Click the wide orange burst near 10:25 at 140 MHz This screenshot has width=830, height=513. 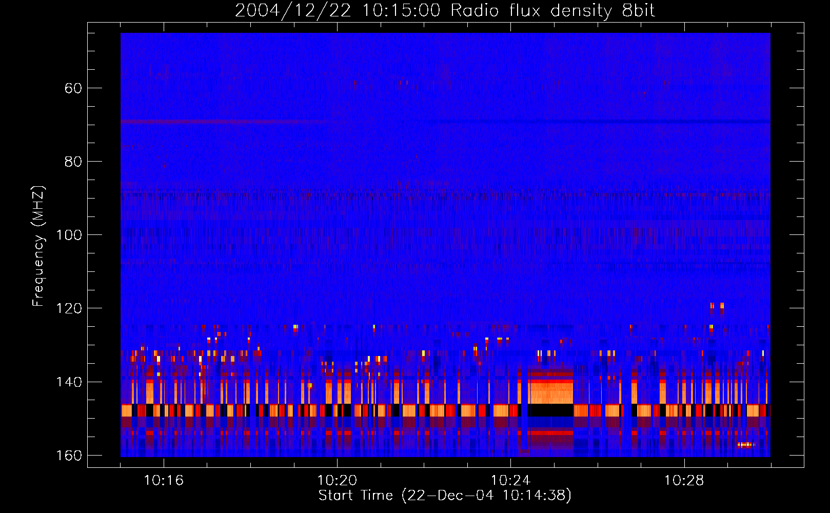click(551, 392)
